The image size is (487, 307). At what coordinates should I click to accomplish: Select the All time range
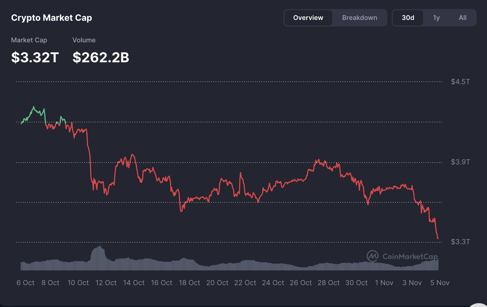[463, 17]
